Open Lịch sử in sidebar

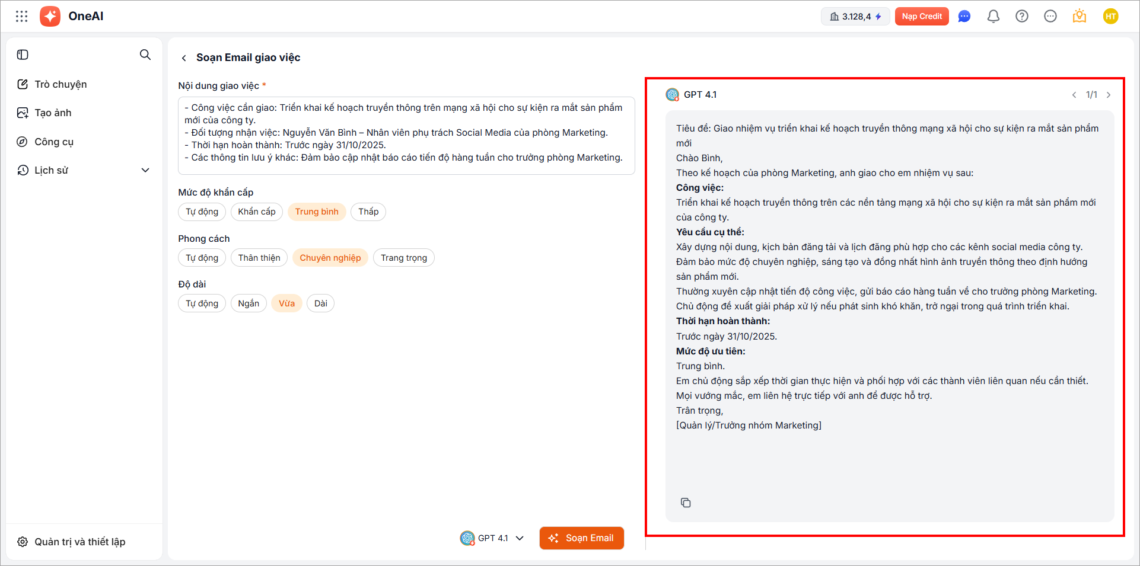click(51, 170)
